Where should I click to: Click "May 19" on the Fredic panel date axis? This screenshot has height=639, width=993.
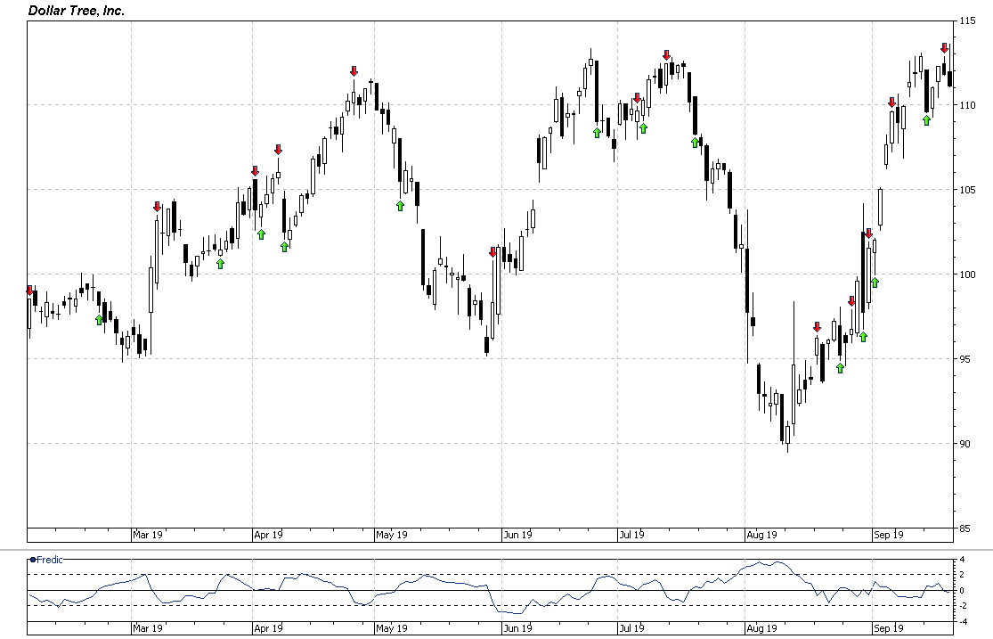[x=391, y=628]
